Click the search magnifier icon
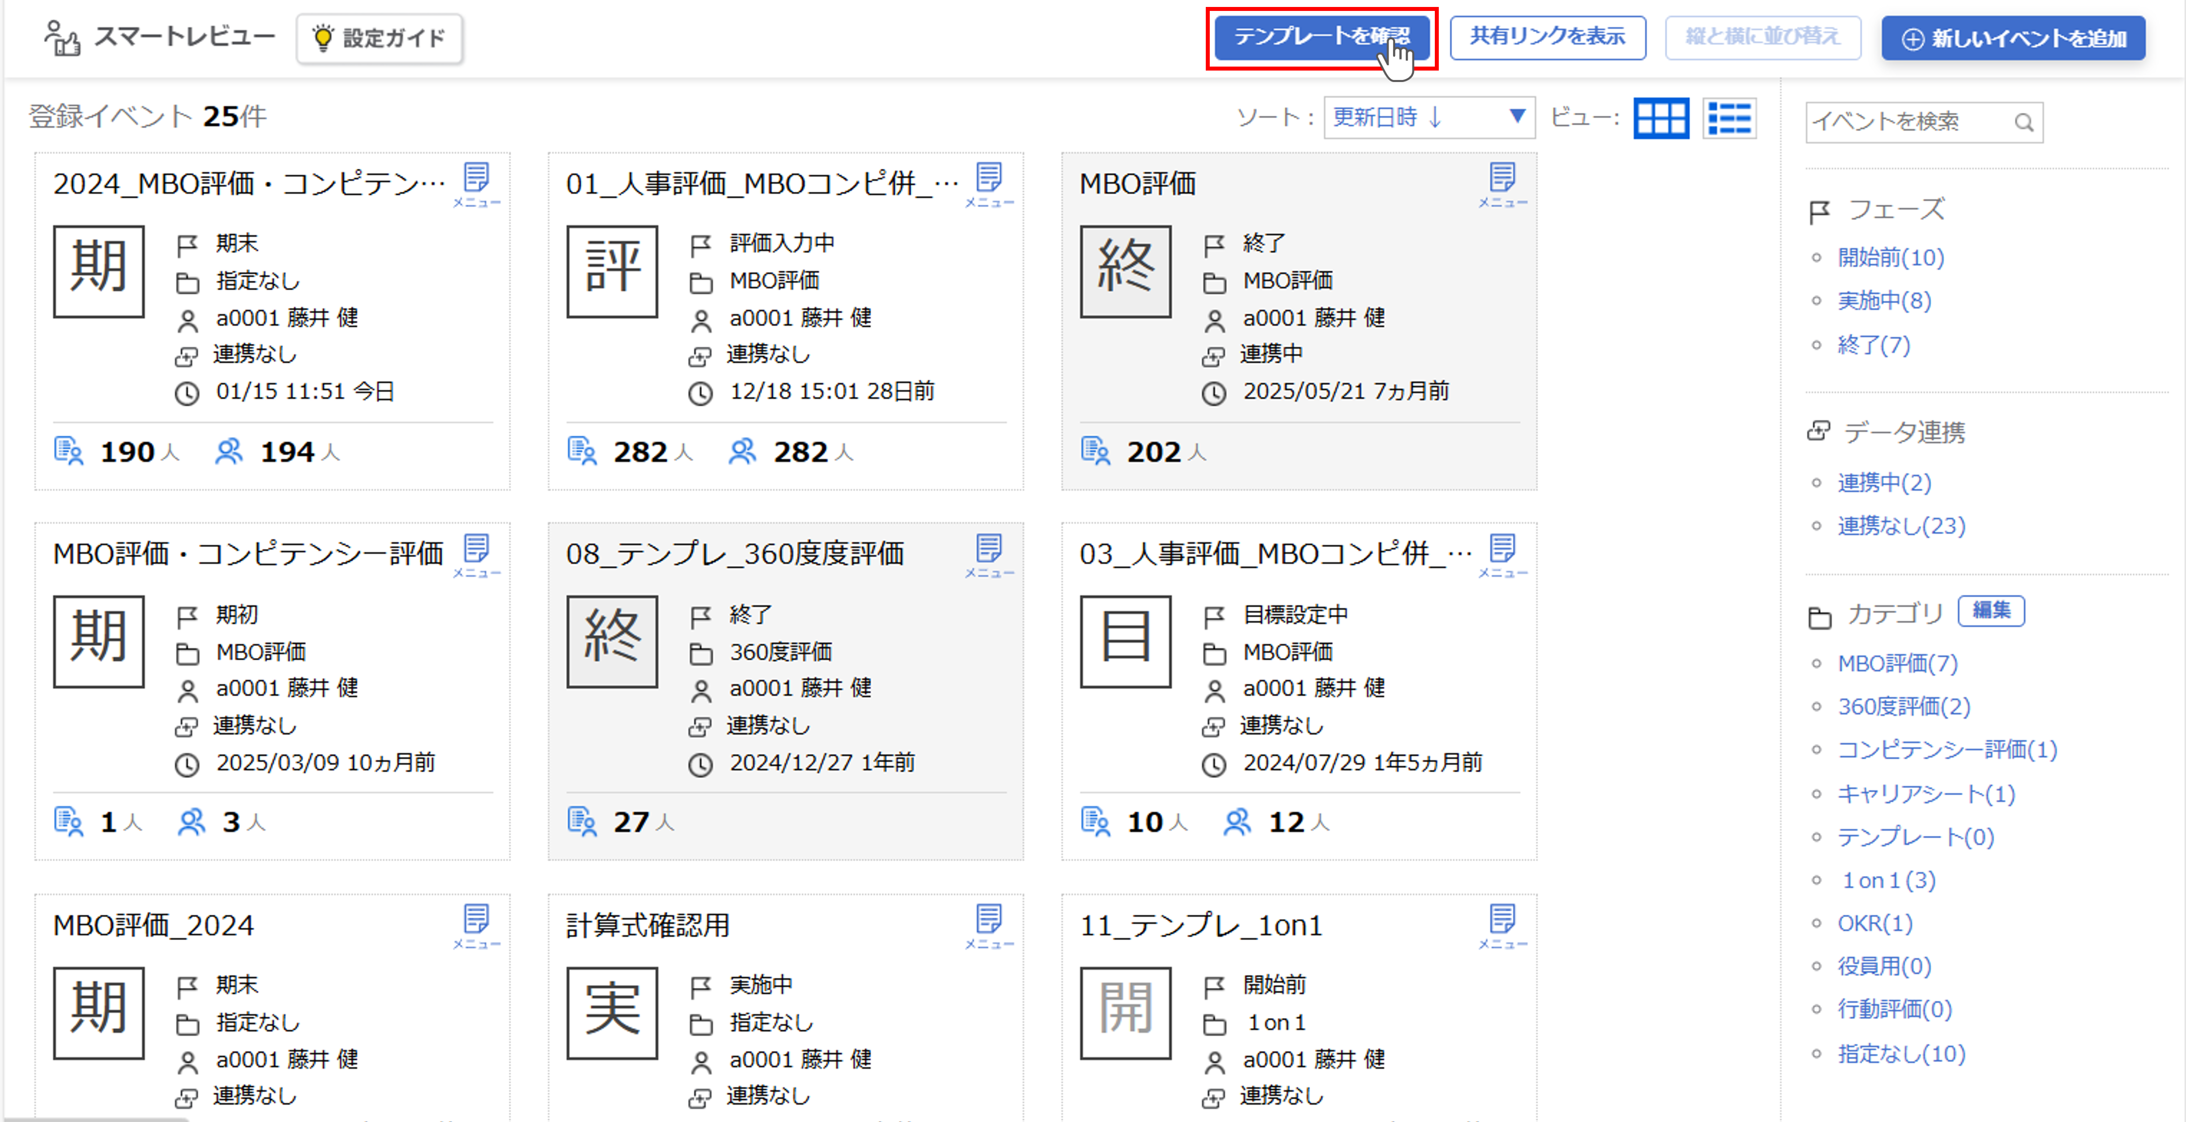 [x=2024, y=123]
